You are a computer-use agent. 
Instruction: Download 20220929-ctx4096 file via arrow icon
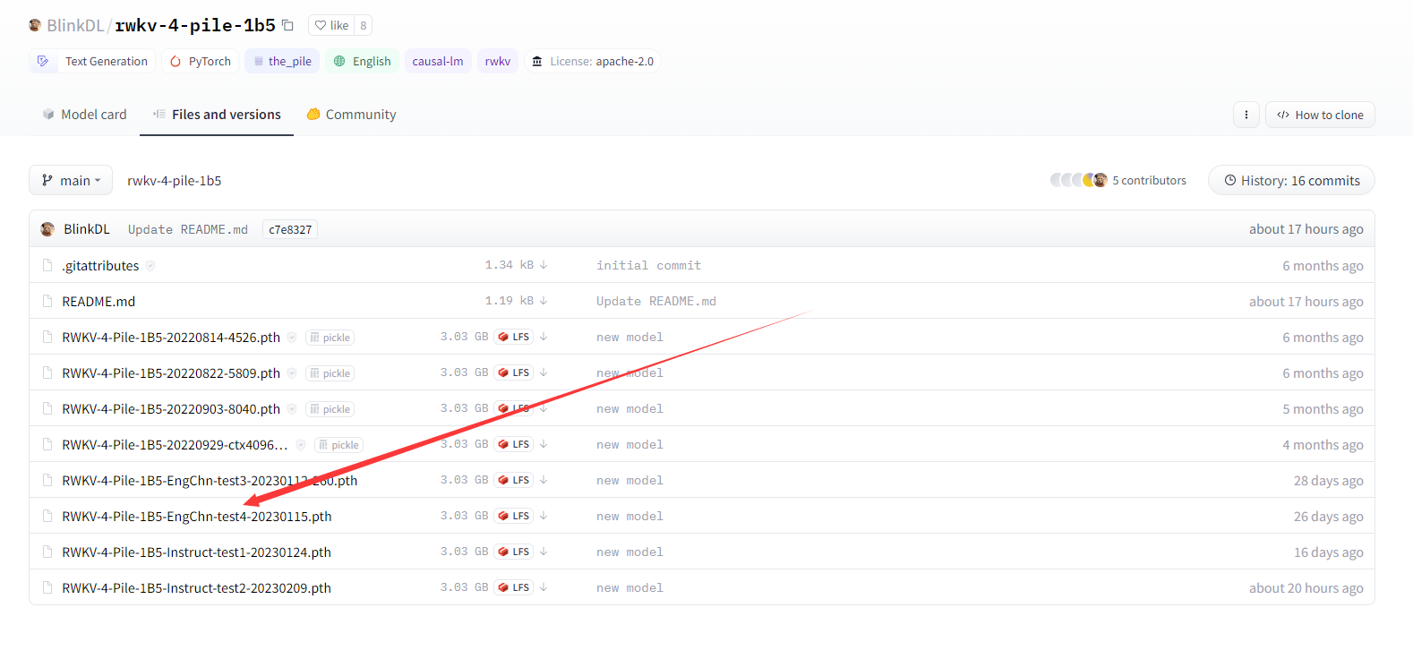(x=544, y=444)
